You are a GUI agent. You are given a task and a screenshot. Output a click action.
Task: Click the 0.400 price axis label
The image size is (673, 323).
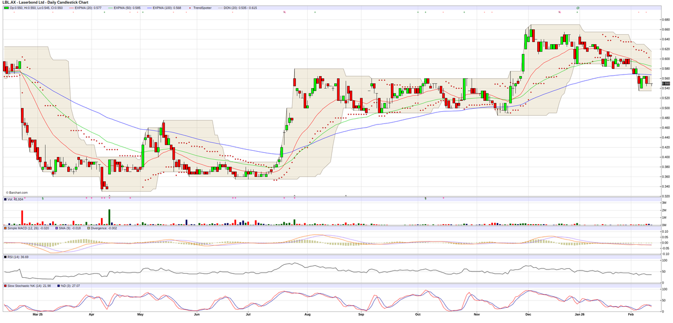[666, 157]
